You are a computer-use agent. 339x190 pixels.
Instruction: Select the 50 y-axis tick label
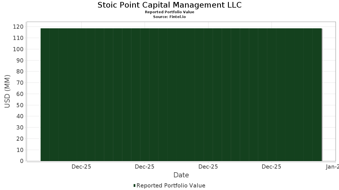[20, 105]
